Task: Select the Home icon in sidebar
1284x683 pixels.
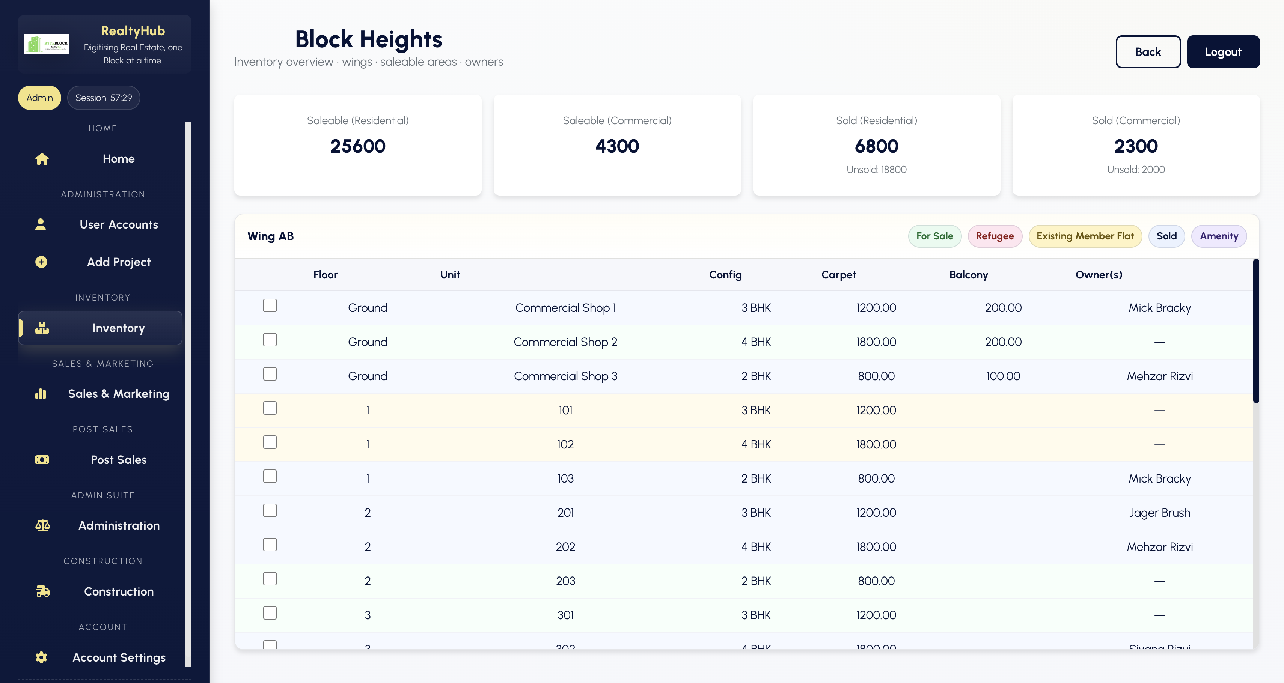Action: coord(42,159)
